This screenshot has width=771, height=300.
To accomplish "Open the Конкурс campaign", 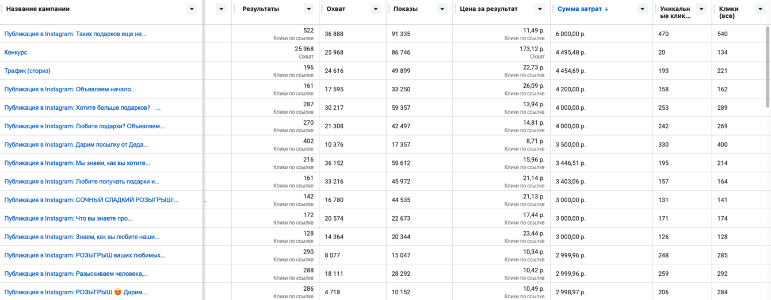I will (x=16, y=52).
